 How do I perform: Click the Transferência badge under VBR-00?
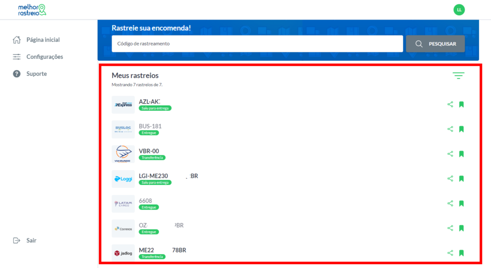[152, 157]
